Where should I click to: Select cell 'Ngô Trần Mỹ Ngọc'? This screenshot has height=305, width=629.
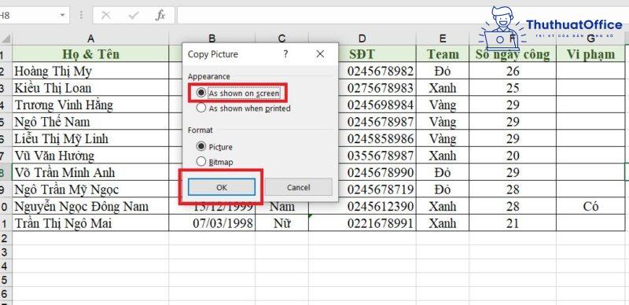coord(90,189)
